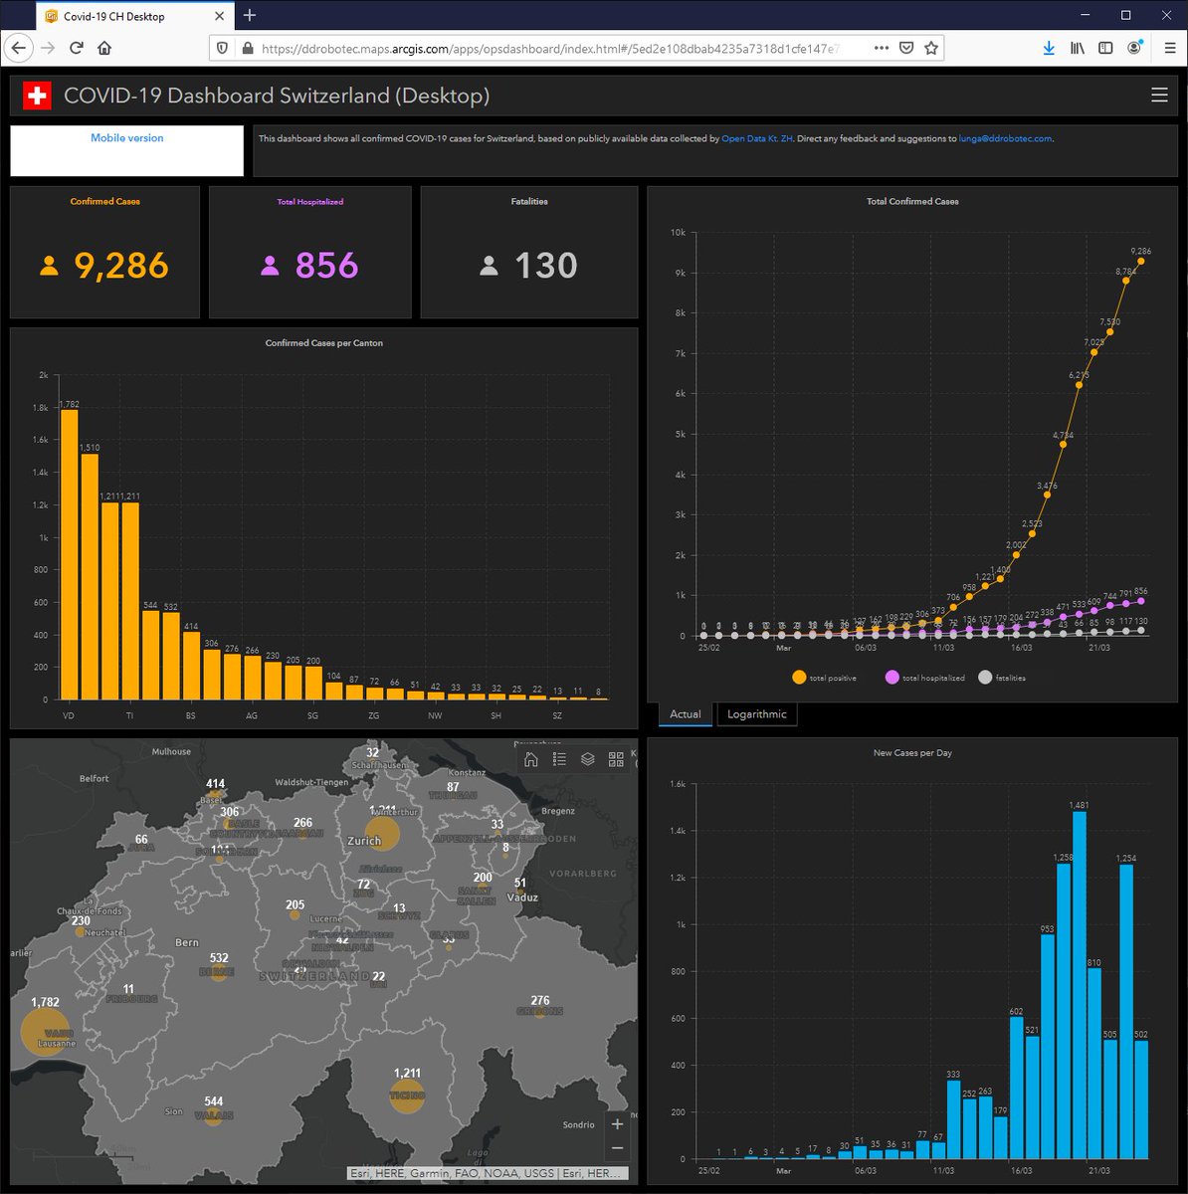Open the dashboard hamburger menu icon
This screenshot has width=1188, height=1194.
point(1159,96)
